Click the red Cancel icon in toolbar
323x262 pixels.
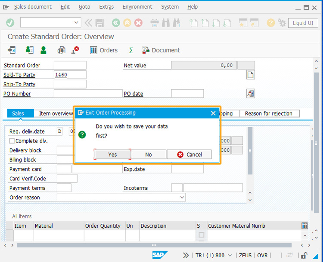click(x=138, y=23)
